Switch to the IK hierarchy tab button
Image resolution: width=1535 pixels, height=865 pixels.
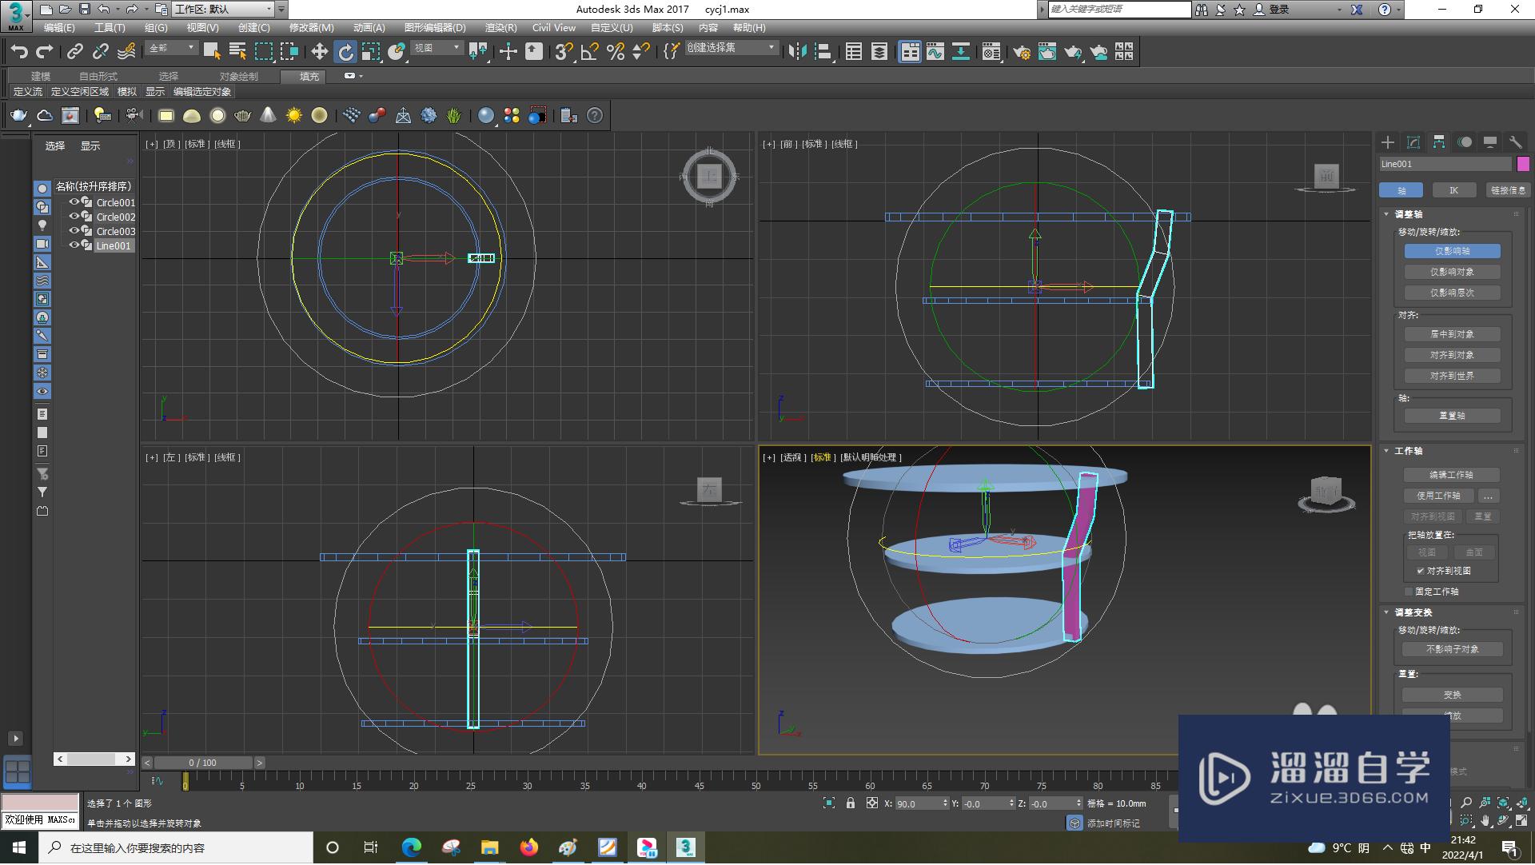[x=1453, y=190]
